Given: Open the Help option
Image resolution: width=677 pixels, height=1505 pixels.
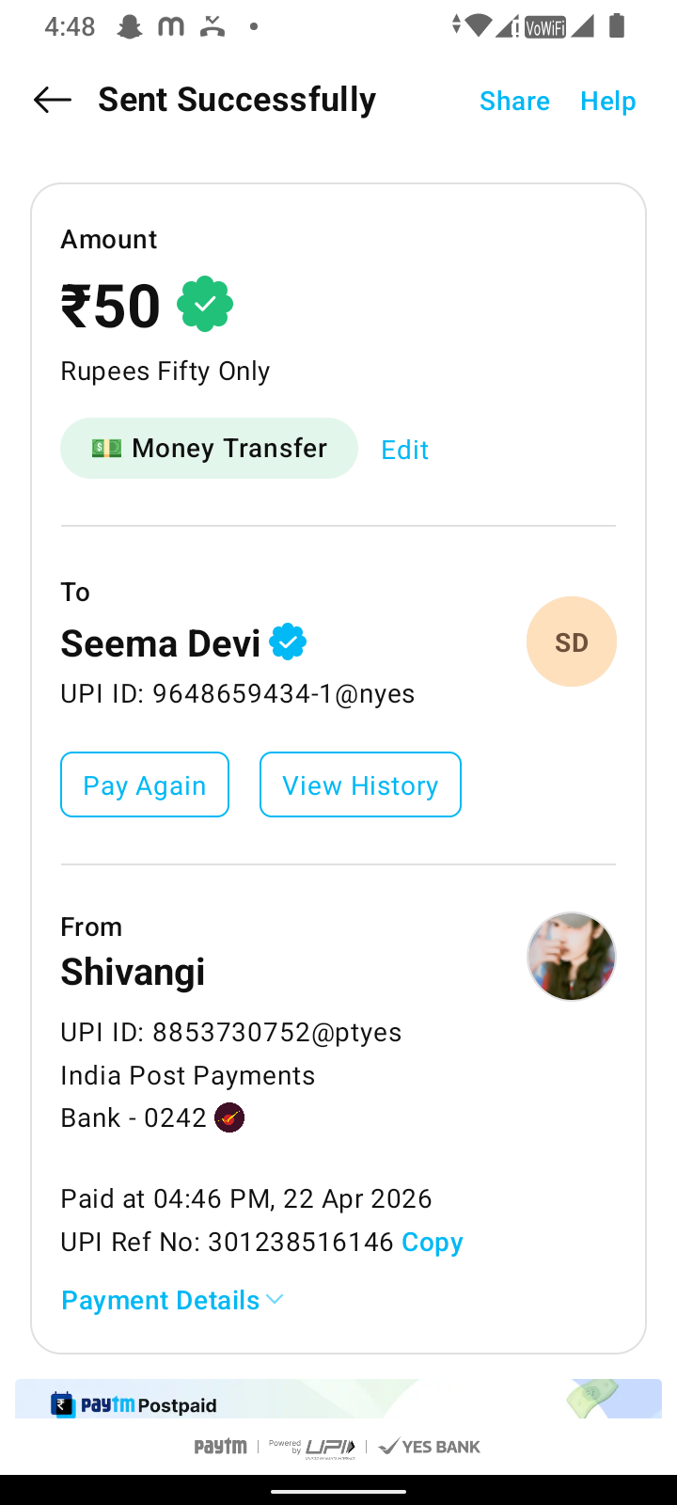Looking at the screenshot, I should click(607, 101).
